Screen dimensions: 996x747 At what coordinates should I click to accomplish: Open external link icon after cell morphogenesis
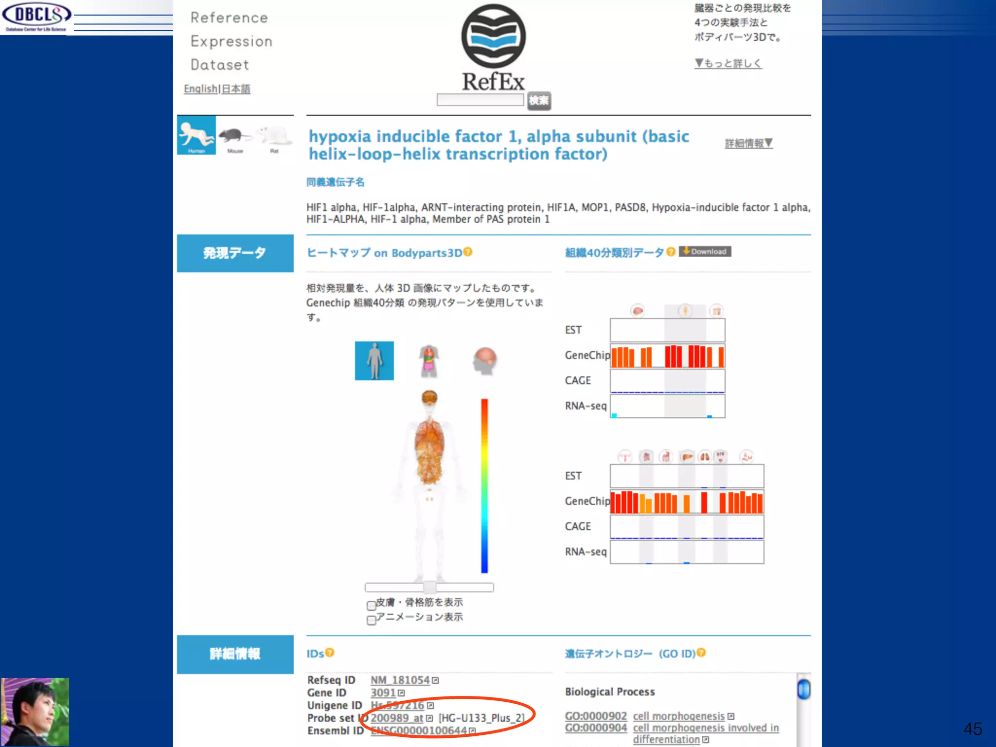pos(730,716)
